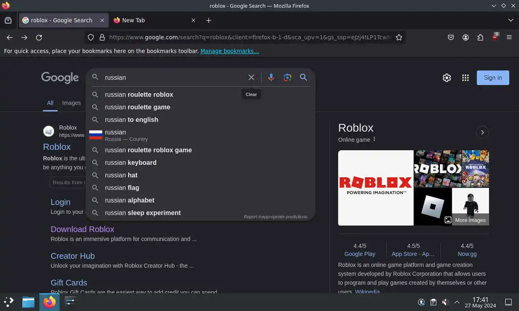The image size is (519, 311).
Task: Select Russia country suggestion with flag
Action: 200,135
